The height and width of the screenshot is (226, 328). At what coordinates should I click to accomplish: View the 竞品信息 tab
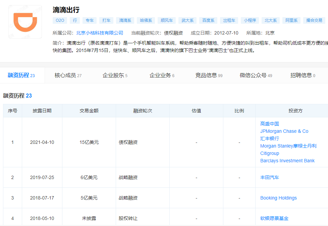pos(209,75)
